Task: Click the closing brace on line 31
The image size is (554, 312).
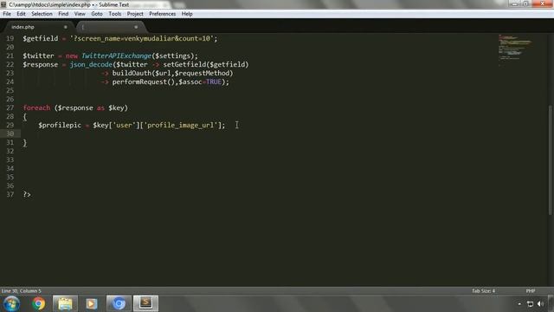Action: pyautogui.click(x=25, y=142)
